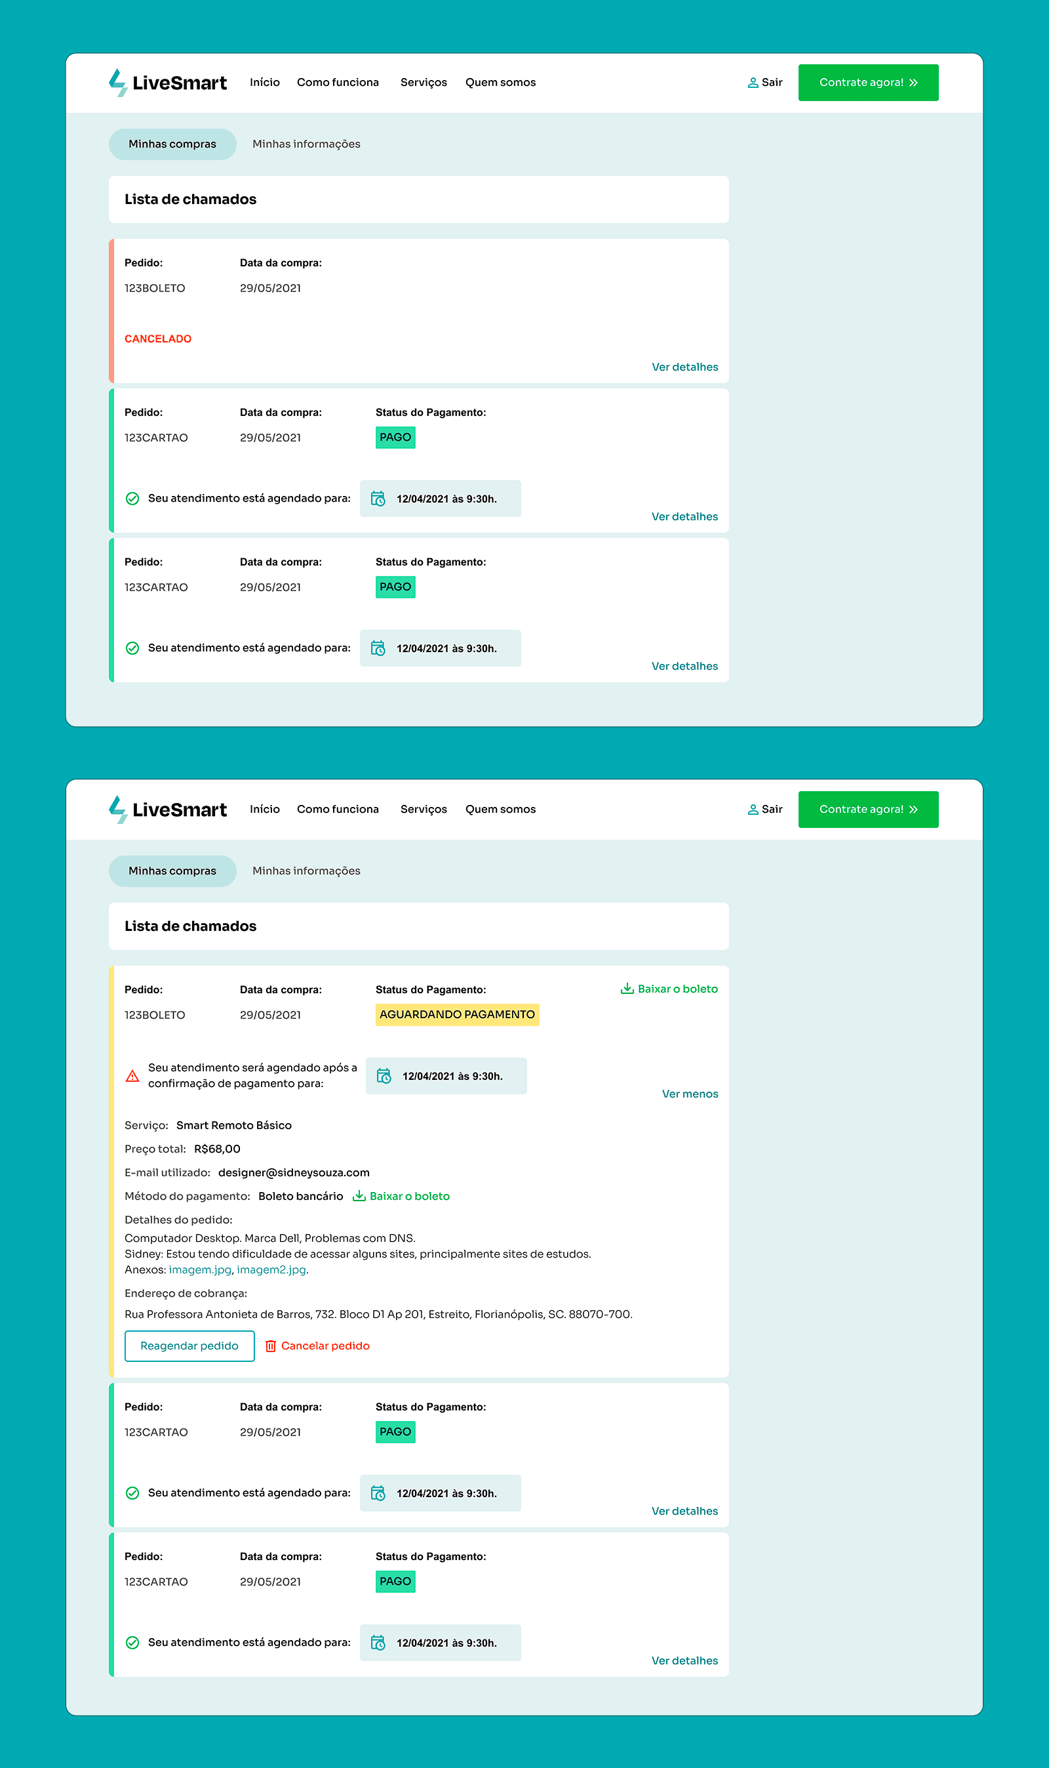Click order number 123BOLETO in the pending payment card

click(155, 1015)
